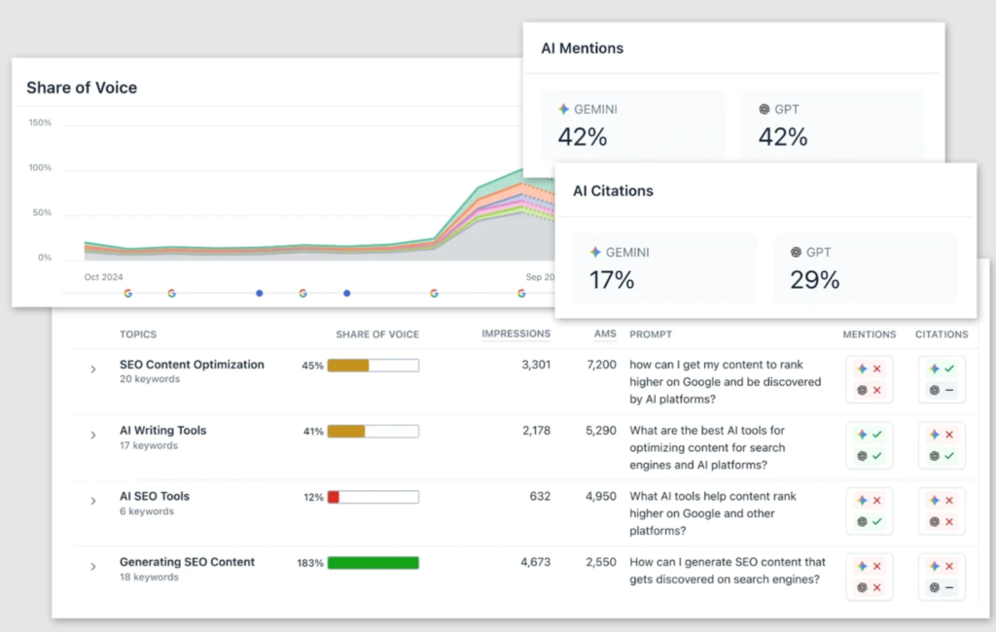Click the MENTIONS column header
The image size is (996, 632).
point(870,334)
